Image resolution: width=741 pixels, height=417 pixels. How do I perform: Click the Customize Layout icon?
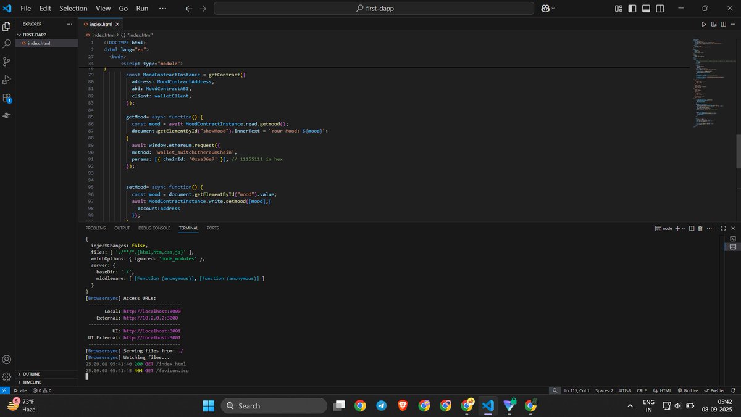[x=619, y=9]
